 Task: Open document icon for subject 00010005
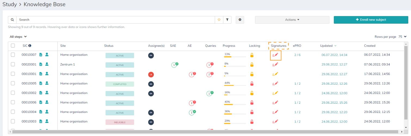tap(41, 83)
